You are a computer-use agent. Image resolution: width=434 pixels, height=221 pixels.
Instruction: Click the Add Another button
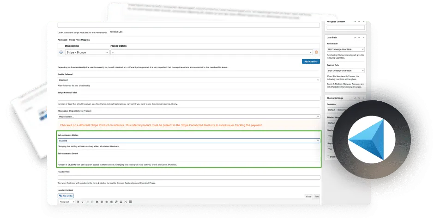311,61
